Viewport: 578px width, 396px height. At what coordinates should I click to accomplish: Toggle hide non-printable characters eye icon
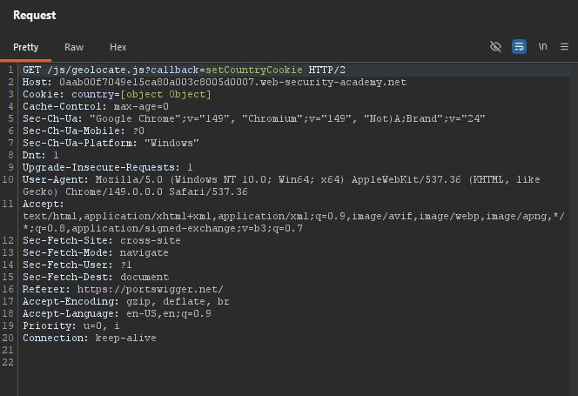tap(495, 47)
